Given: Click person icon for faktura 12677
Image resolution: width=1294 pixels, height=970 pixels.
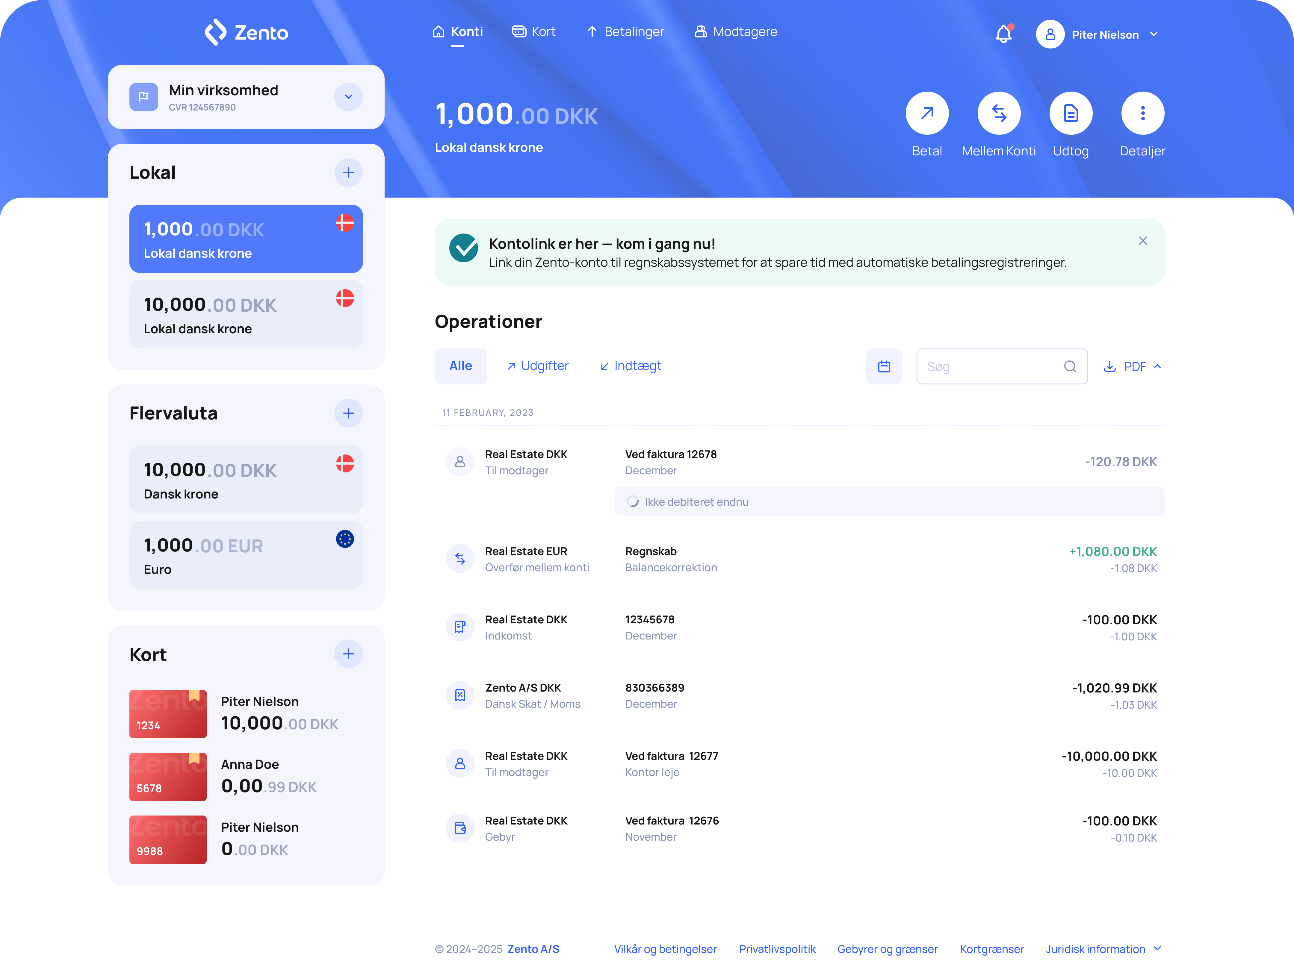Looking at the screenshot, I should [x=460, y=764].
